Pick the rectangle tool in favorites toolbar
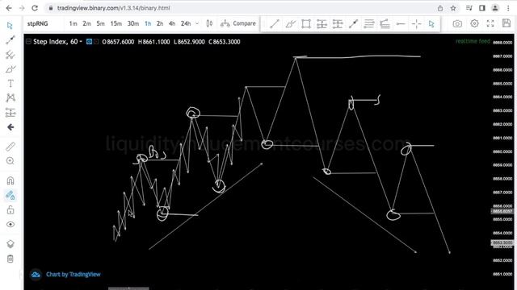The image size is (517, 290). click(x=306, y=23)
